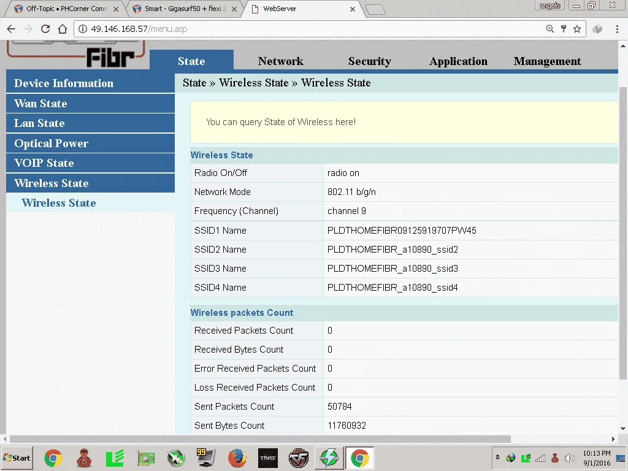The width and height of the screenshot is (628, 471).
Task: Select Lan State in sidebar
Action: 91,123
